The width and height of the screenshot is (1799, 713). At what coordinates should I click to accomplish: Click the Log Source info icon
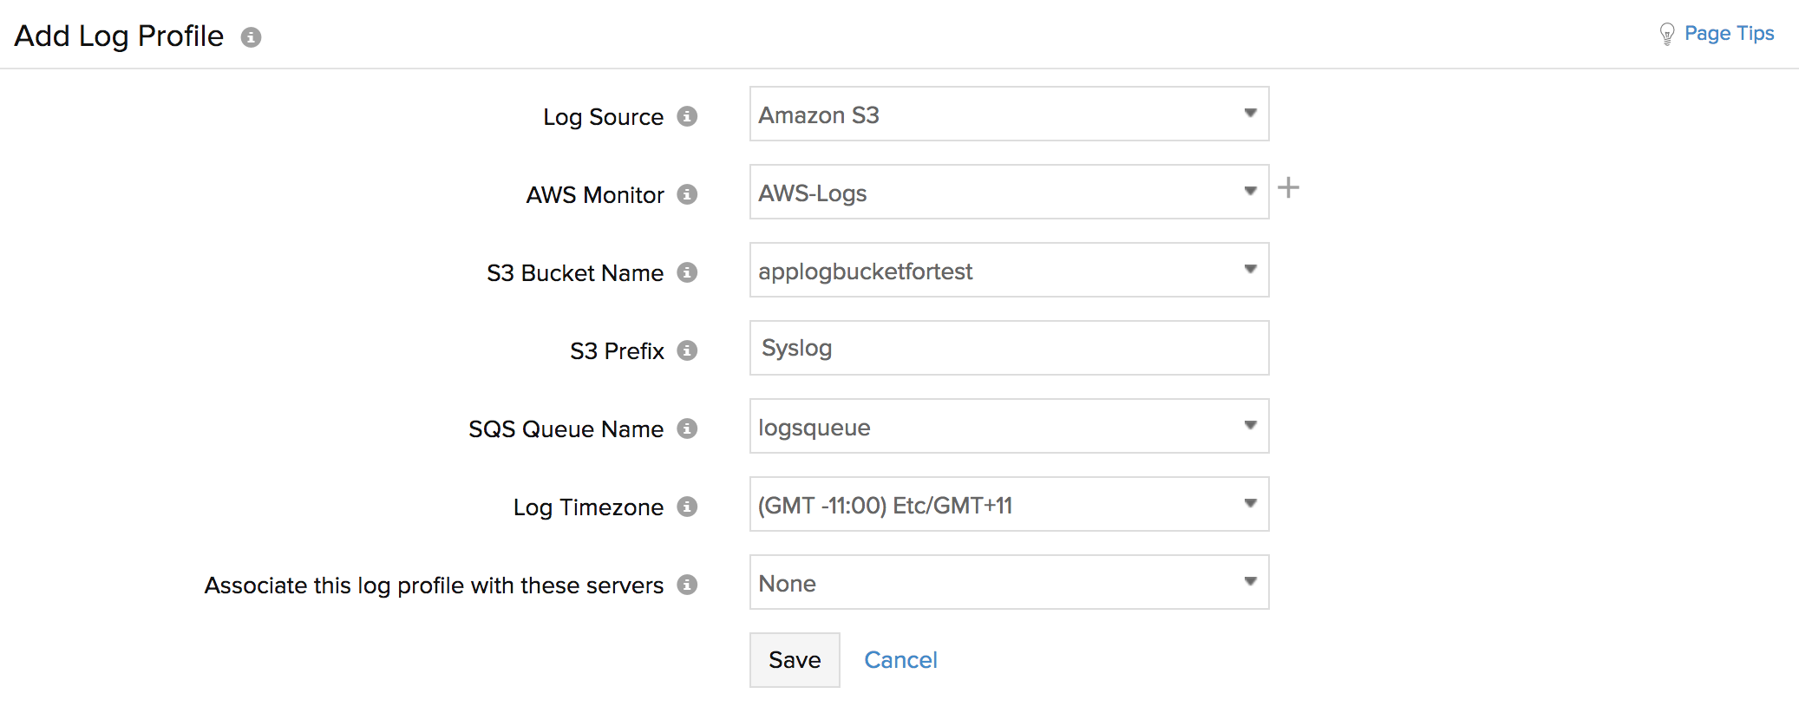[x=687, y=116]
